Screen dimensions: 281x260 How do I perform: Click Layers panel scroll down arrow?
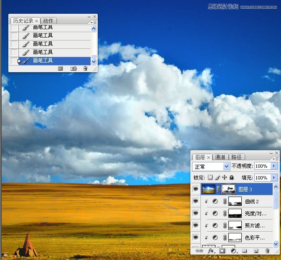(276, 244)
